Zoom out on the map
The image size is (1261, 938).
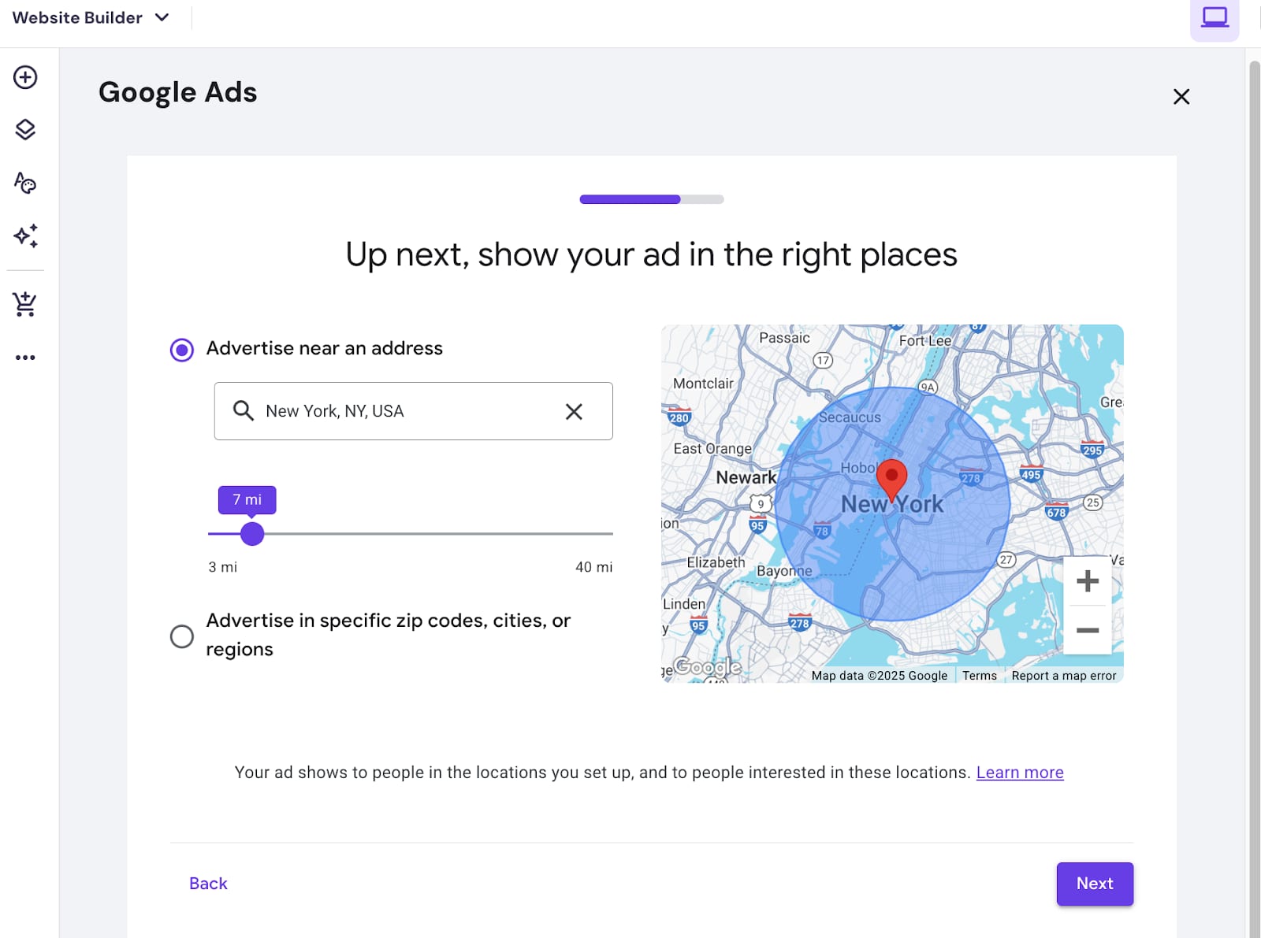pos(1087,630)
